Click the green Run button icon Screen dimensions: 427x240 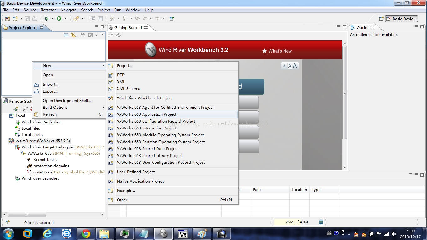point(59,18)
